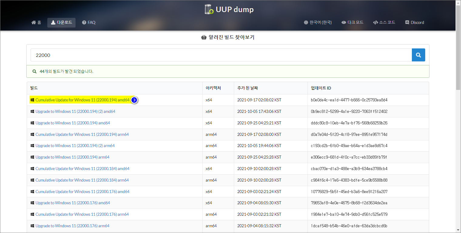Click scrollbar down arrow

coord(458,230)
